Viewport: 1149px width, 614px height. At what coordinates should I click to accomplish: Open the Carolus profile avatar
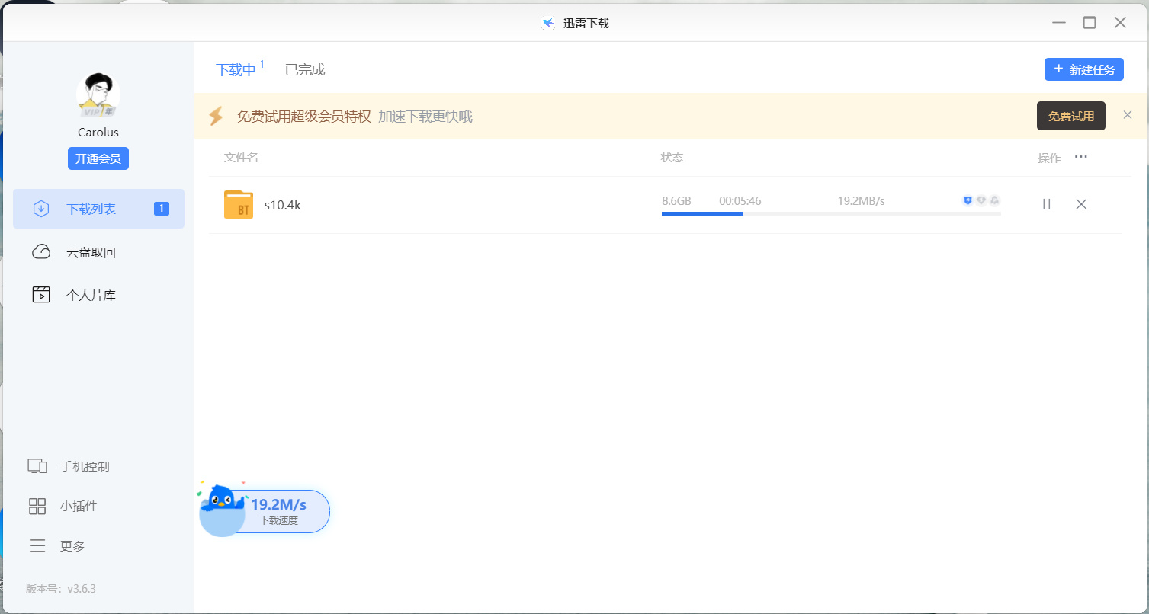[x=98, y=95]
